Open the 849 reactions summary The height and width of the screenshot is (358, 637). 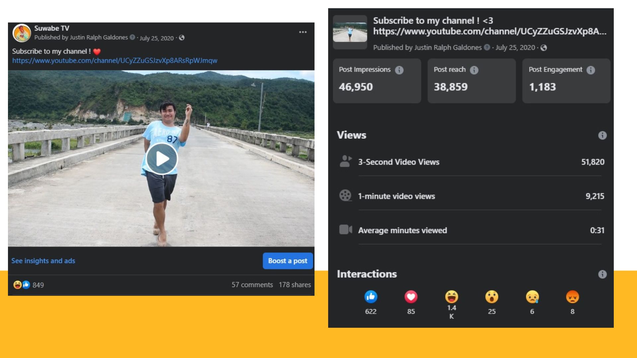[29, 285]
